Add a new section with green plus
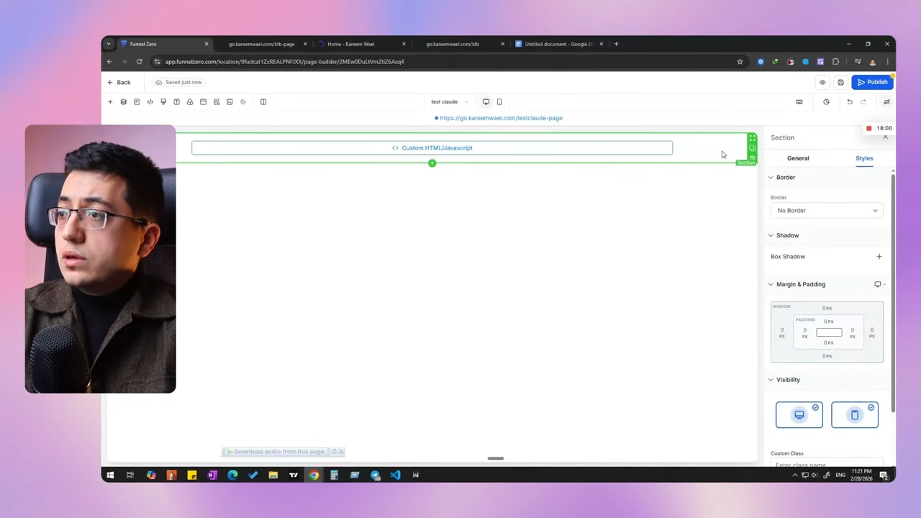 (x=432, y=163)
